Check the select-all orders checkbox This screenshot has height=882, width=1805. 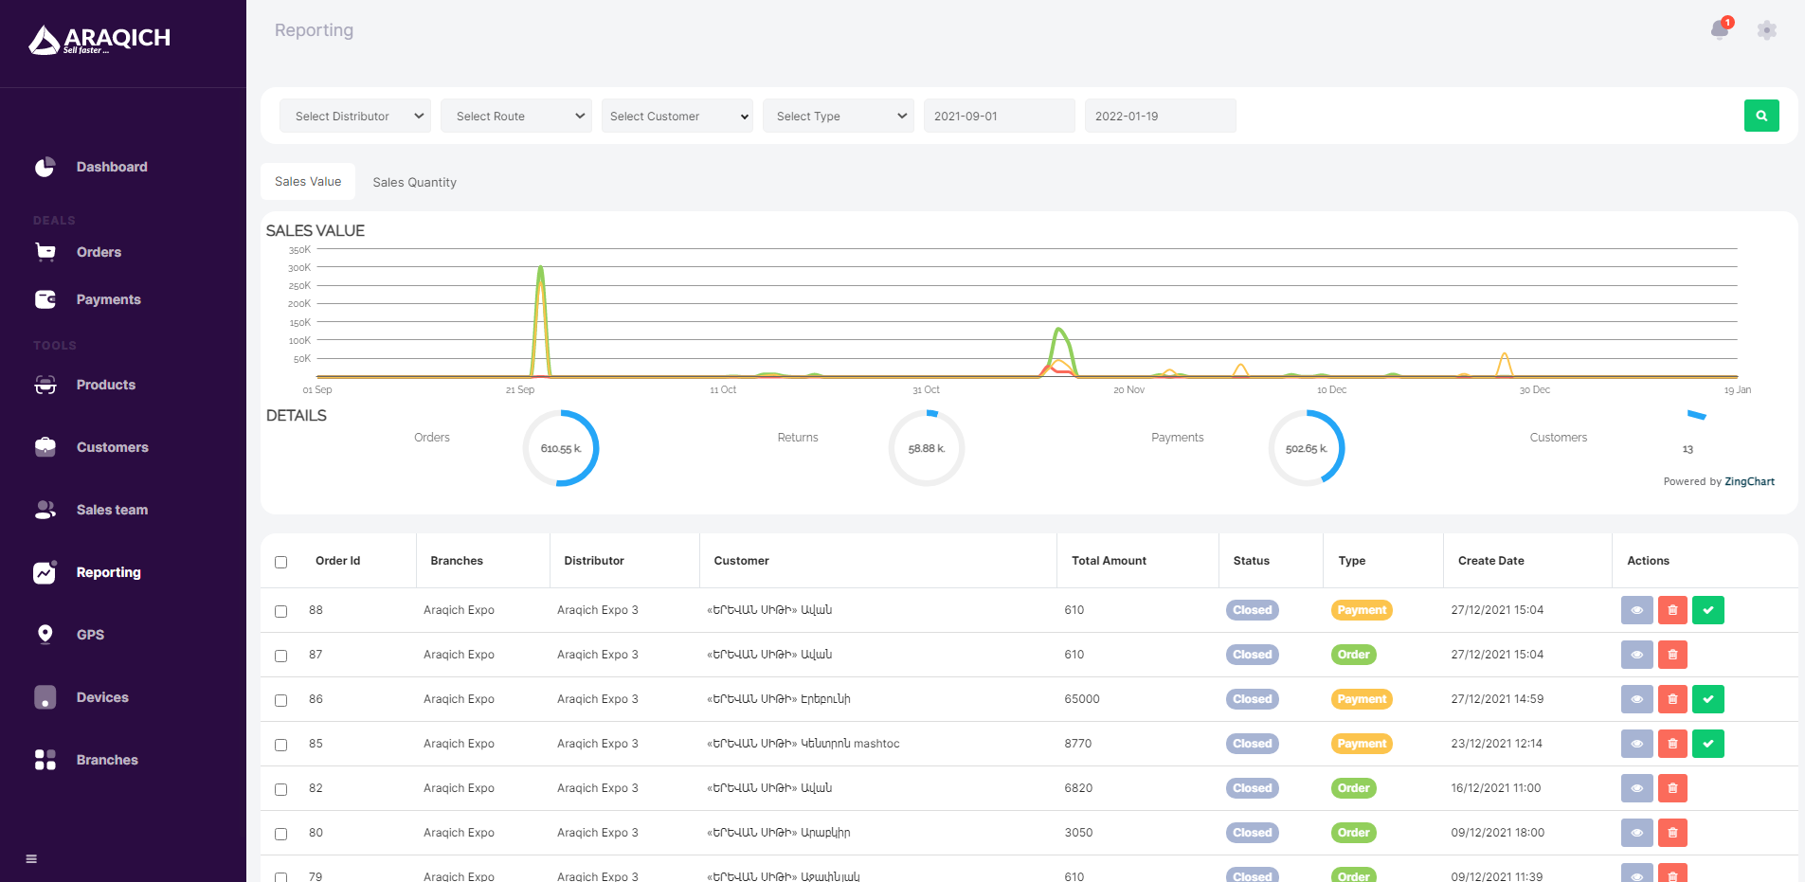point(280,562)
